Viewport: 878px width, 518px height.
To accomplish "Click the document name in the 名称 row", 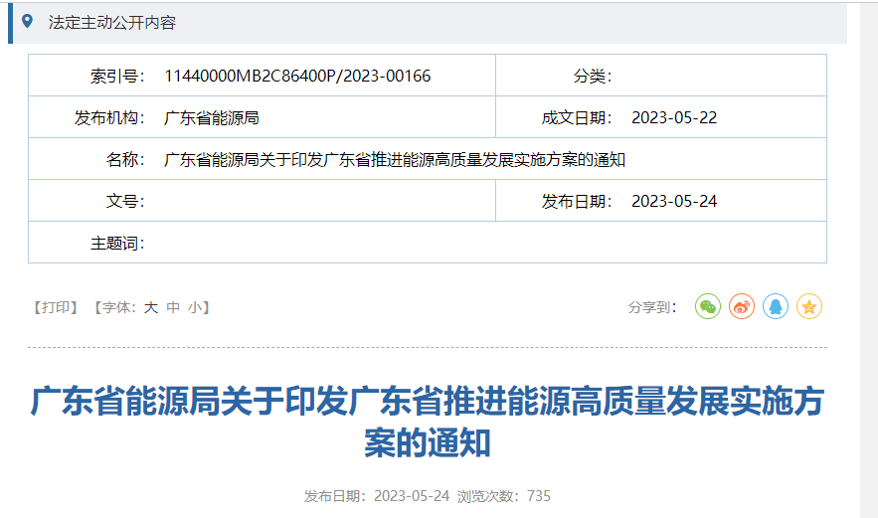I will click(394, 159).
